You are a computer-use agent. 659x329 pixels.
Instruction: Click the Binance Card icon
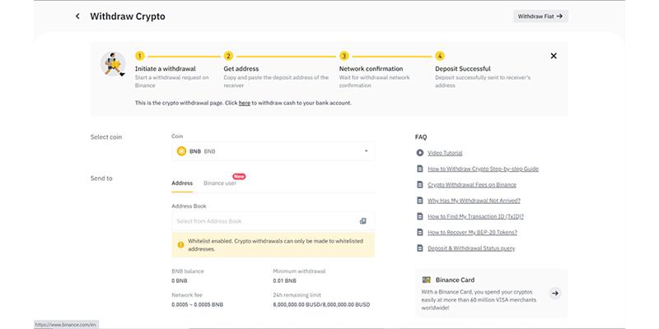click(427, 280)
